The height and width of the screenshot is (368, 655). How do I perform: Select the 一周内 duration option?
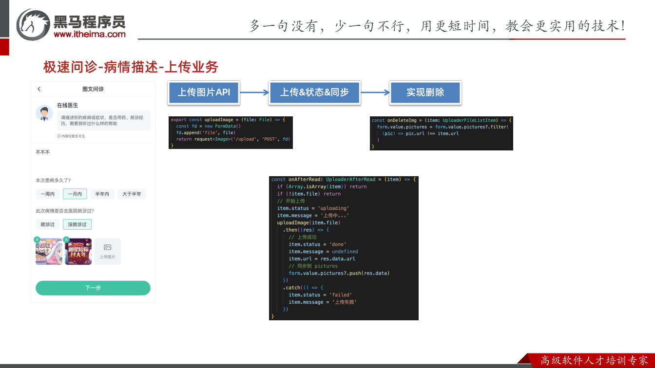click(x=47, y=194)
